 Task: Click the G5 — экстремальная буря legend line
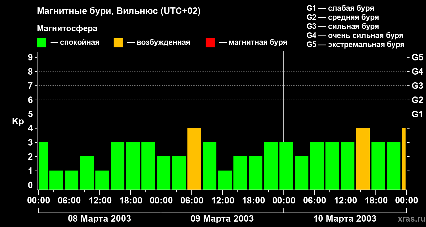[x=356, y=45]
